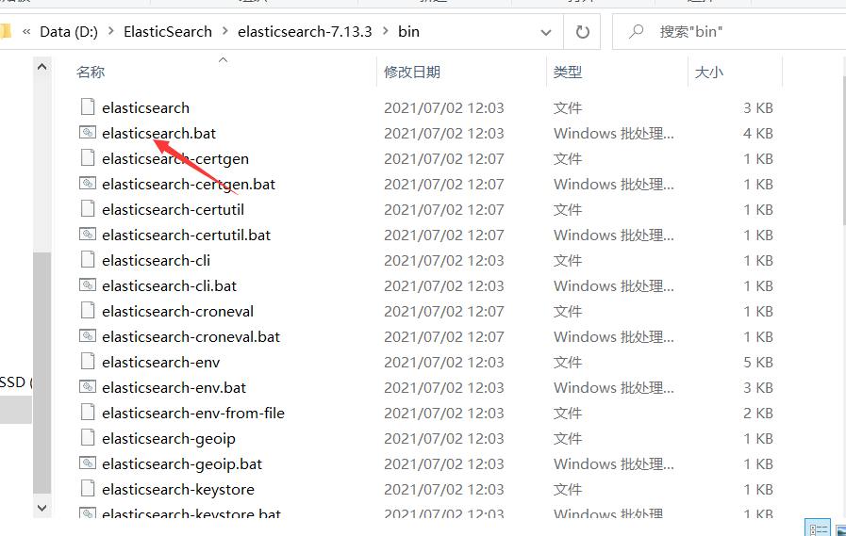Click the bin breadcrumb segment
This screenshot has width=846, height=536.
[x=408, y=32]
